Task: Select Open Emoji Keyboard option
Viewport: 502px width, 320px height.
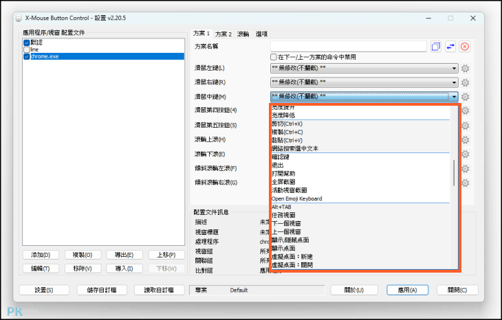Action: pyautogui.click(x=360, y=198)
